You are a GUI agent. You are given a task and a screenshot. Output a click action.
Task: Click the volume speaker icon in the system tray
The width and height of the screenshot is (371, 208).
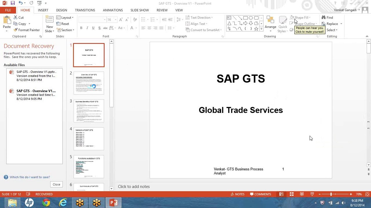pyautogui.click(x=344, y=203)
